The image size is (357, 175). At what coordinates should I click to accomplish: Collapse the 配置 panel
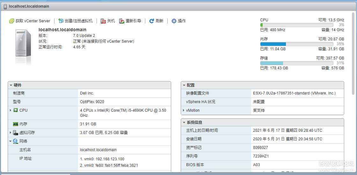[184, 85]
